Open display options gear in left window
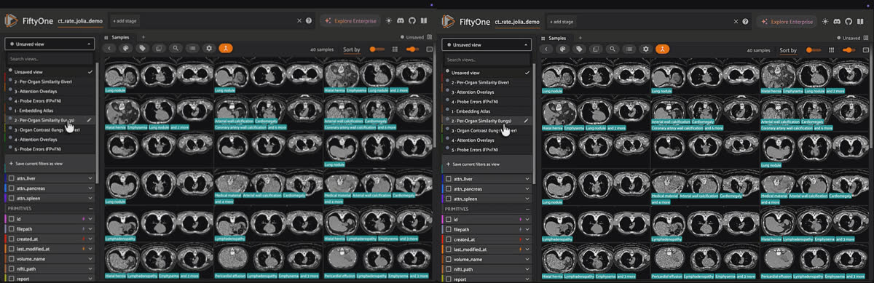 pos(210,49)
